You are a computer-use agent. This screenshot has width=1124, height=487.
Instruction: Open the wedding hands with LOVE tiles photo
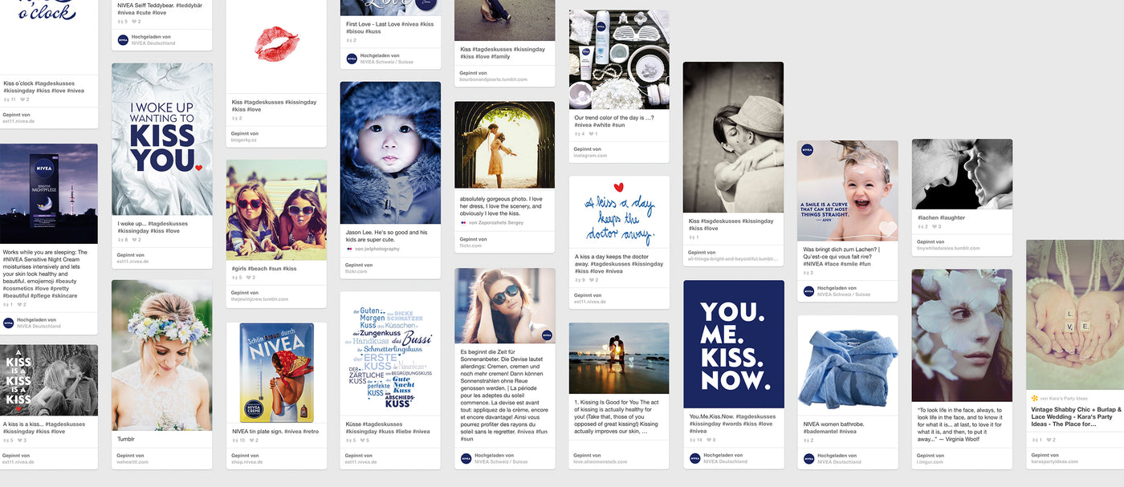coord(1075,315)
